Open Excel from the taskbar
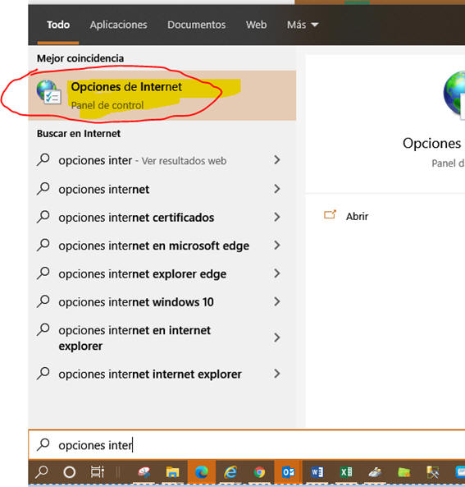465x487 pixels. click(346, 472)
